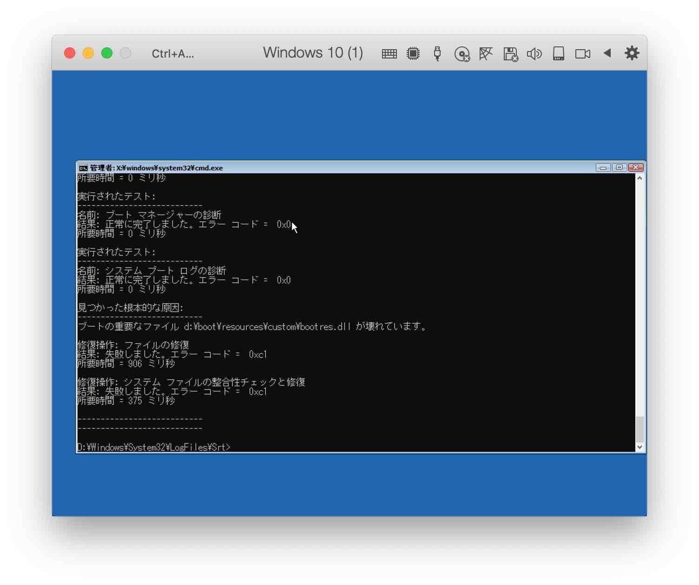Toggle the sound speaker icon
This screenshot has width=699, height=585.
[534, 54]
